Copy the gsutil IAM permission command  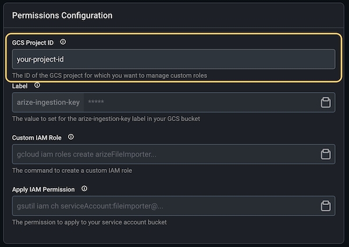click(326, 206)
